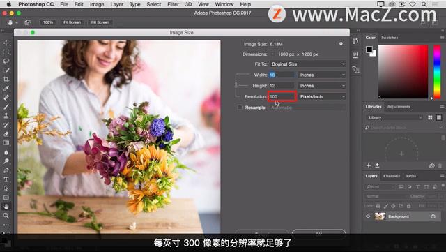Open the Image menu
Image resolution: width=446 pixels, height=252 pixels.
[97, 4]
